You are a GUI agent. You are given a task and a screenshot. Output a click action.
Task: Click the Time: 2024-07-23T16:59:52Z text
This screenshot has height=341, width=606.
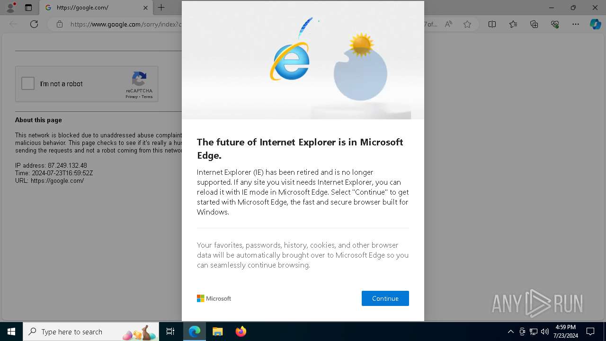tap(54, 173)
